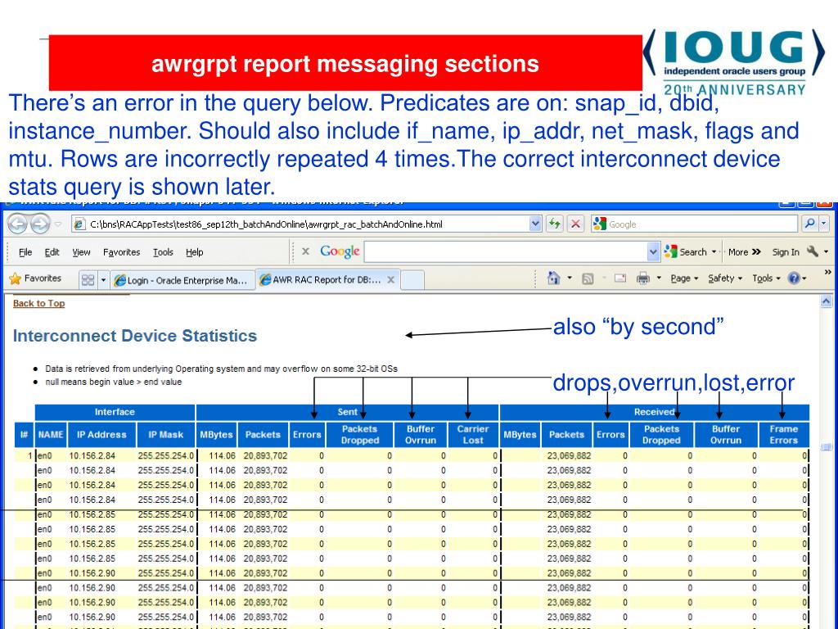Open the Google toolbar search box dropdown
This screenshot has width=838, height=629.
point(653,252)
